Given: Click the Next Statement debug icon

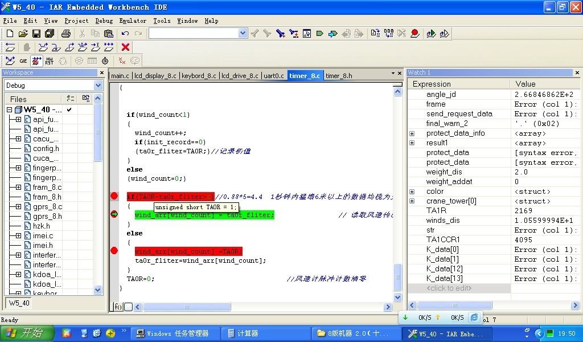Looking at the screenshot, I should click(x=83, y=47).
